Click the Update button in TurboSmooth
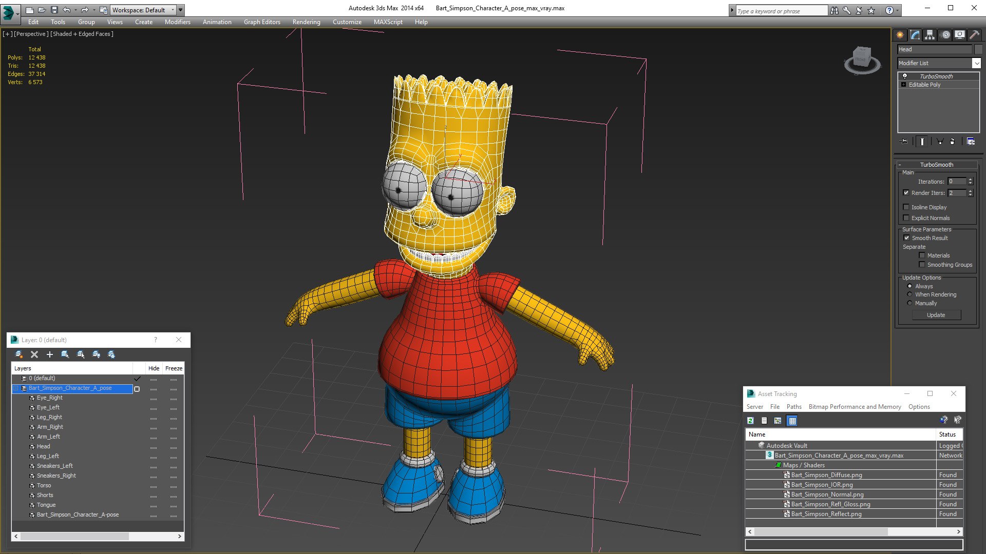 point(936,315)
